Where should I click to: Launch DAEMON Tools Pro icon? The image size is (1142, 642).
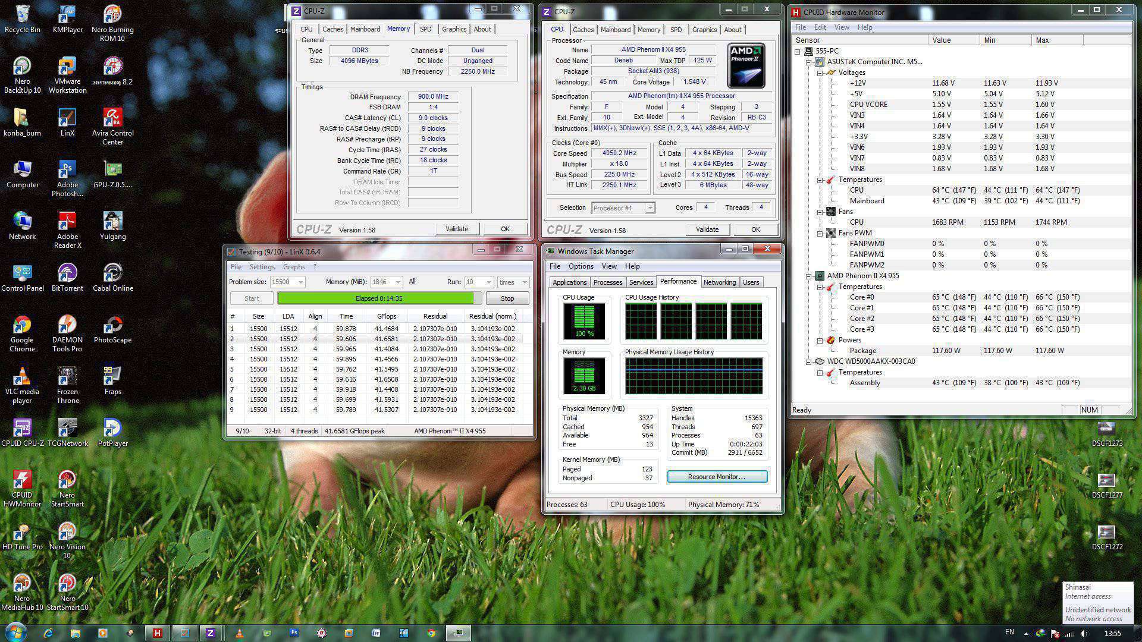(67, 334)
